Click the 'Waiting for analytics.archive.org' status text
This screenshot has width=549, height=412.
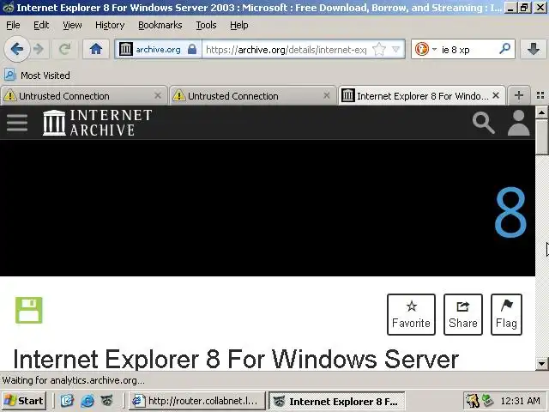click(73, 380)
